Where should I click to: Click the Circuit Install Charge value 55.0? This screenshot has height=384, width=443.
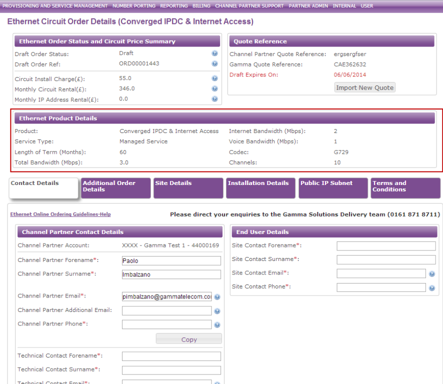(125, 78)
